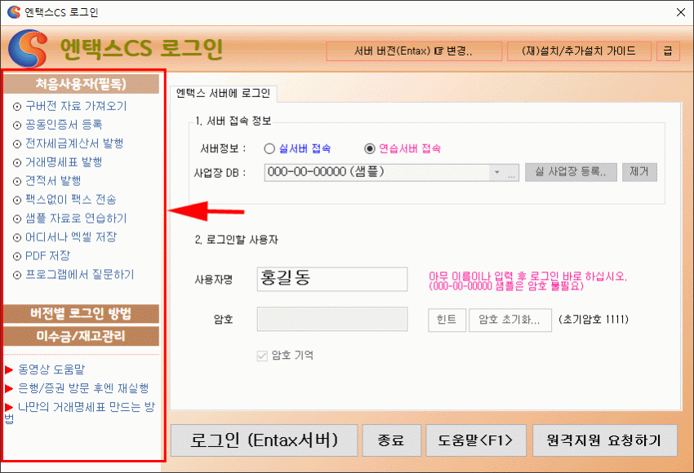Click the small title bar app icon

14,12
